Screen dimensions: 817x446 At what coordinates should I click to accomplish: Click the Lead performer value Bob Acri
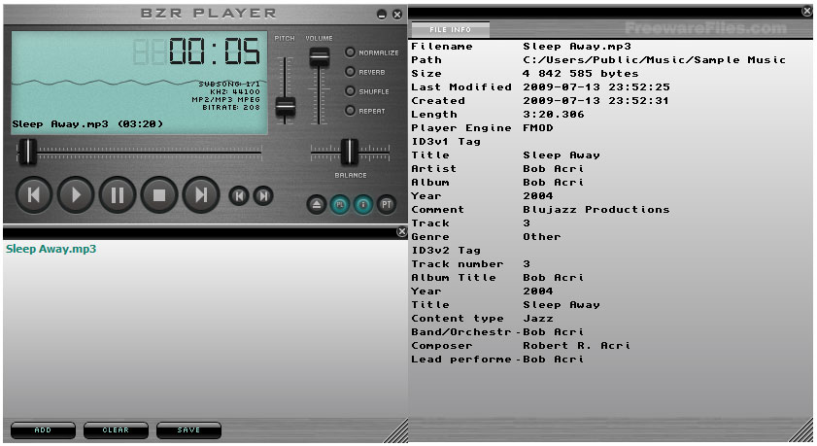tap(554, 359)
